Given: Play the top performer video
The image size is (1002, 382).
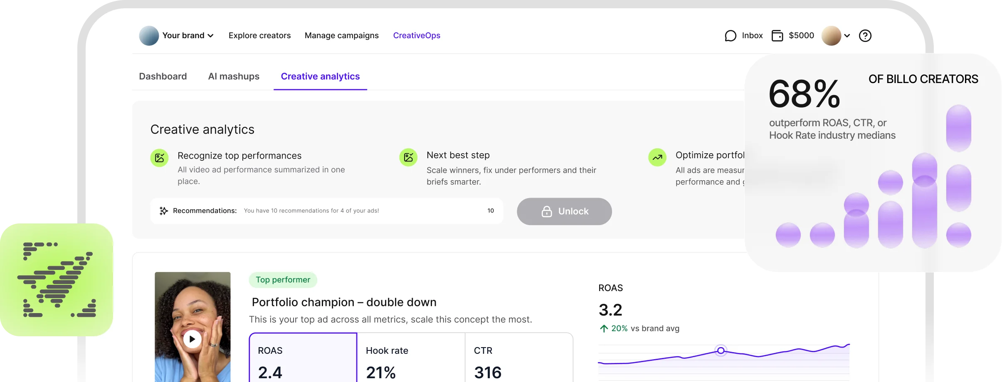Looking at the screenshot, I should [192, 339].
